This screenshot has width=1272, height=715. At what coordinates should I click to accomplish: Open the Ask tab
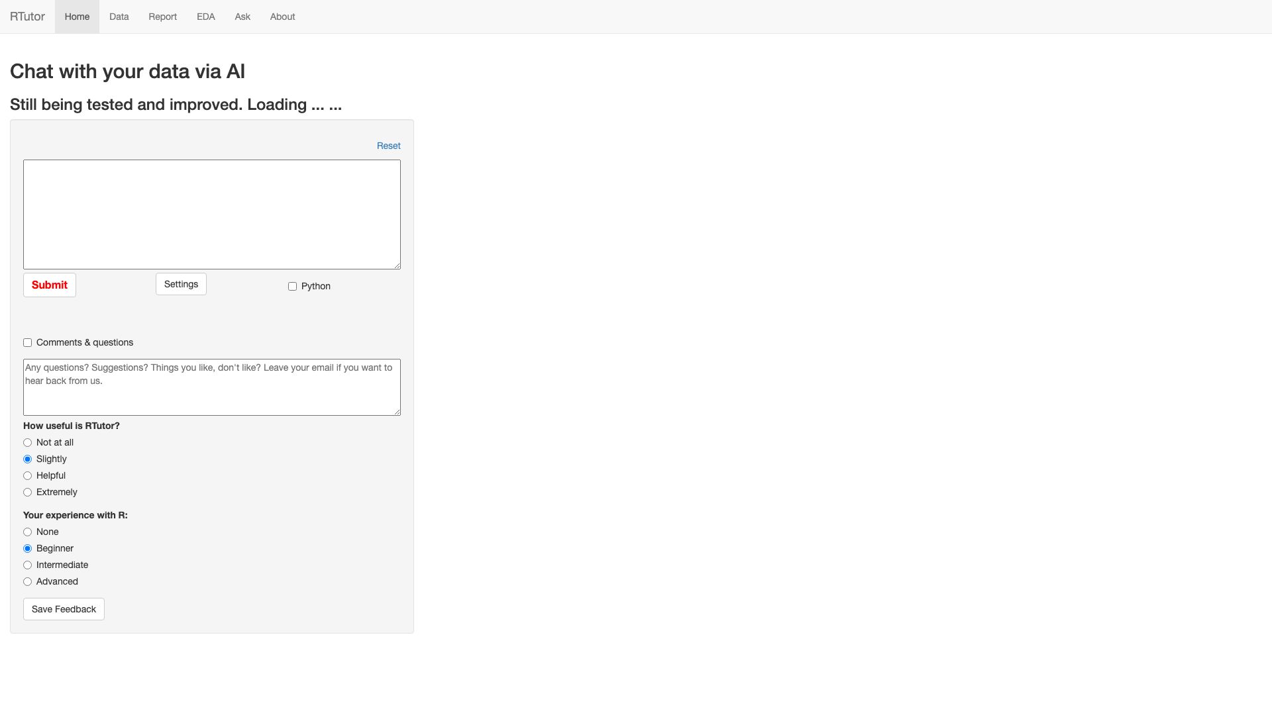pyautogui.click(x=242, y=17)
